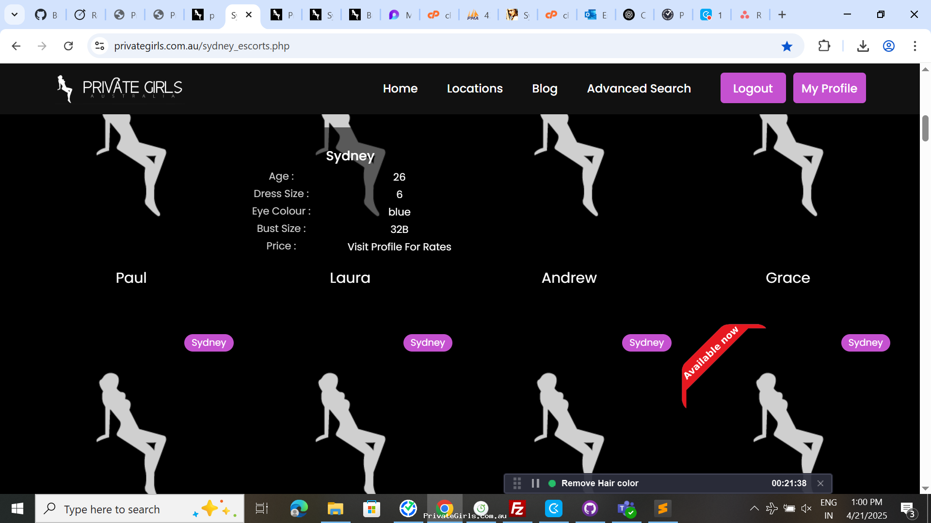Open the Extensions puzzle icon
This screenshot has height=523, width=931.
click(824, 46)
